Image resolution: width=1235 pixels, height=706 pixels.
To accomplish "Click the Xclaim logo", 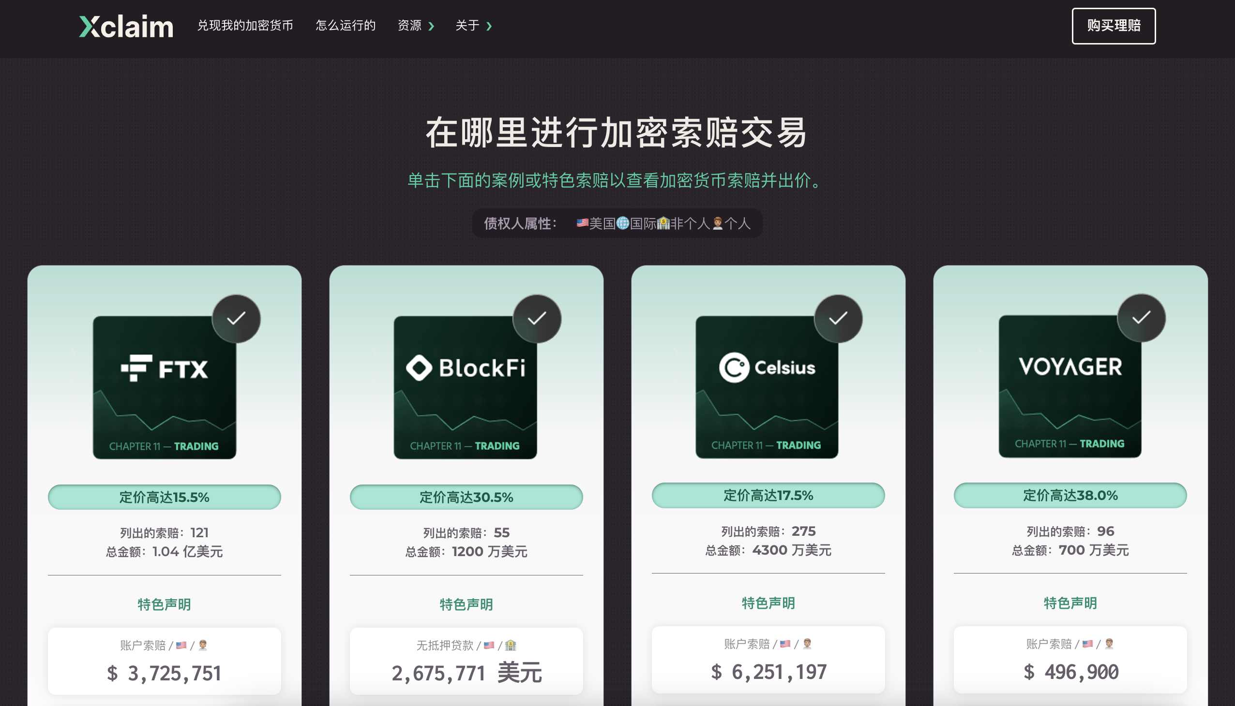I will point(126,26).
